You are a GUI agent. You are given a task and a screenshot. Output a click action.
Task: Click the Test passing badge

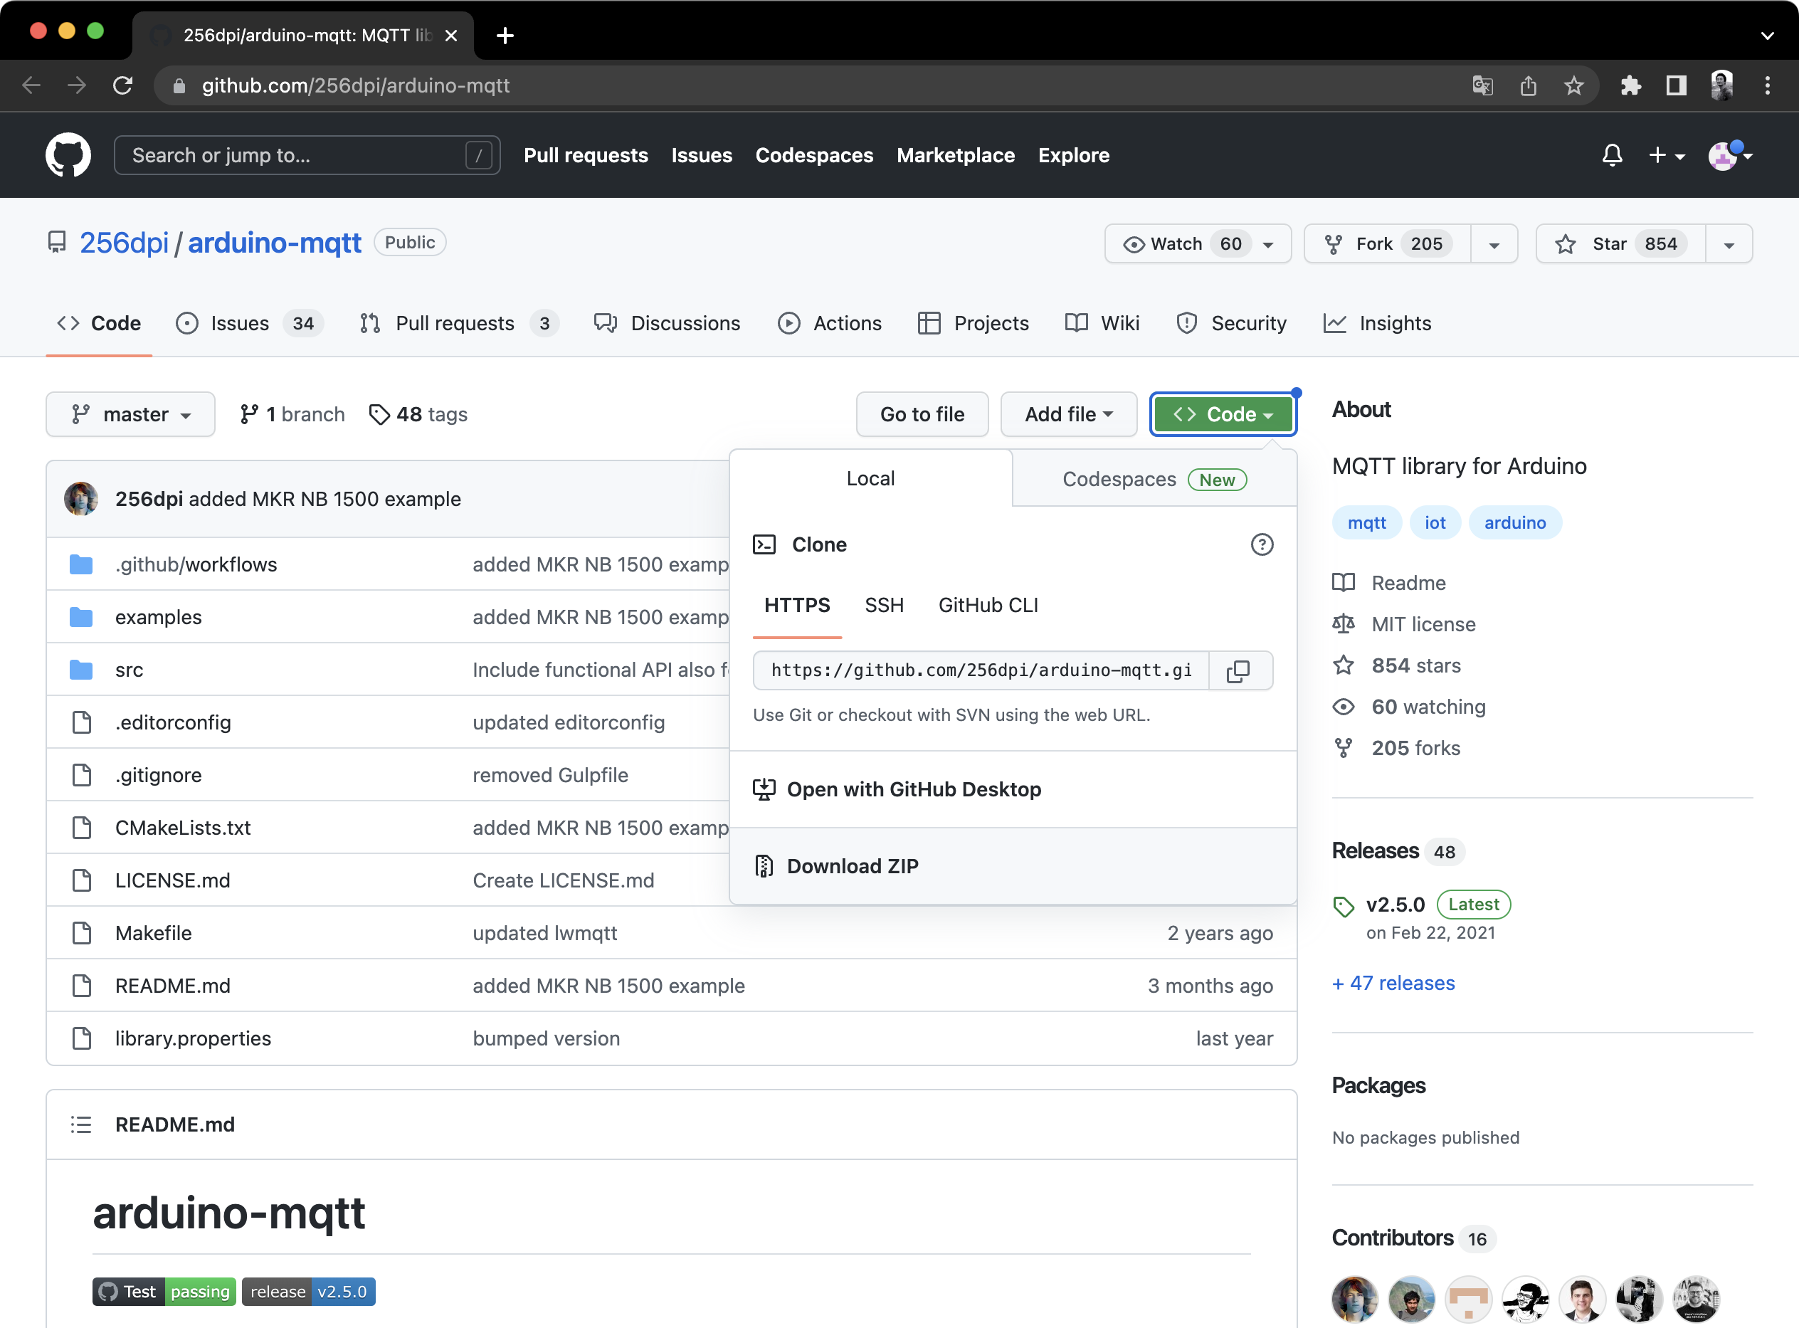click(x=164, y=1291)
